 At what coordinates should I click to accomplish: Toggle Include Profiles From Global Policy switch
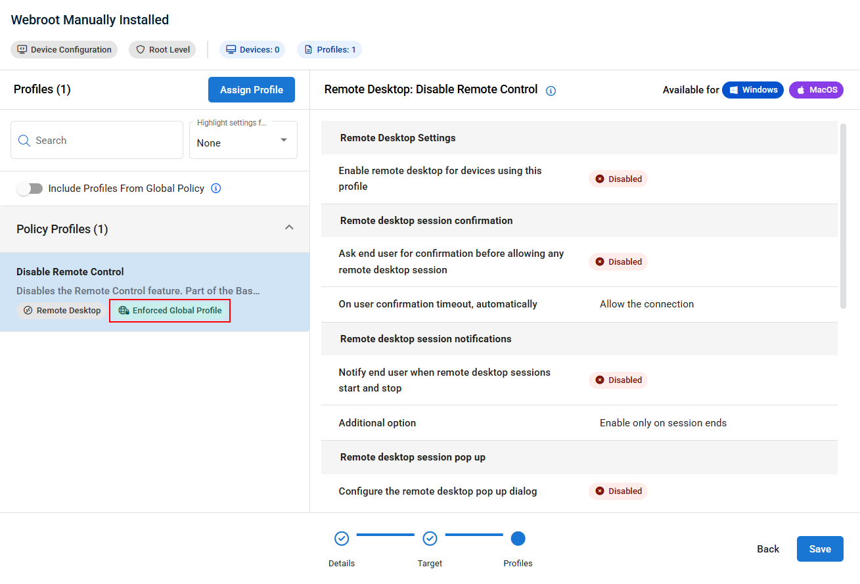(x=30, y=189)
